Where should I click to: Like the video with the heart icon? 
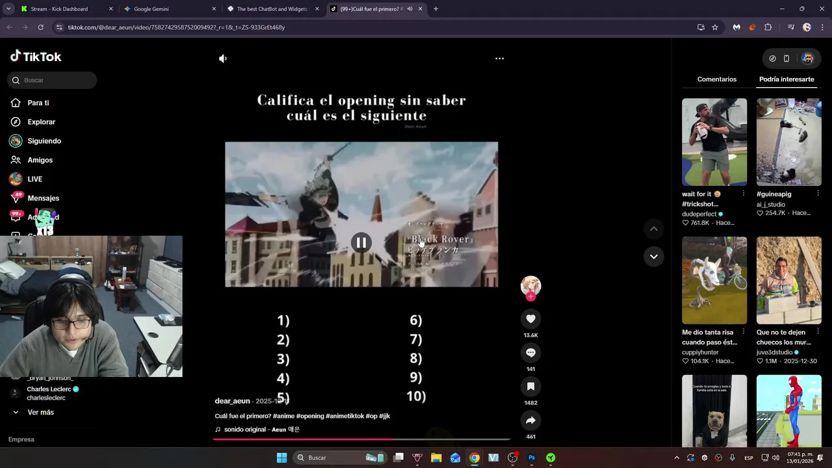pos(530,318)
